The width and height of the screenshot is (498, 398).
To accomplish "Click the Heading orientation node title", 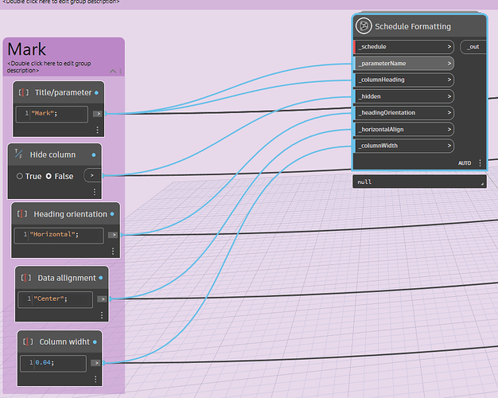I will coord(70,214).
